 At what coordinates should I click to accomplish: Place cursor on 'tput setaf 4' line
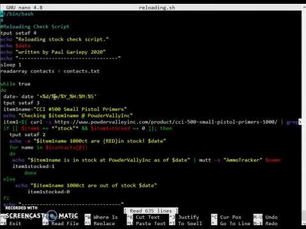pyautogui.click(x=18, y=33)
